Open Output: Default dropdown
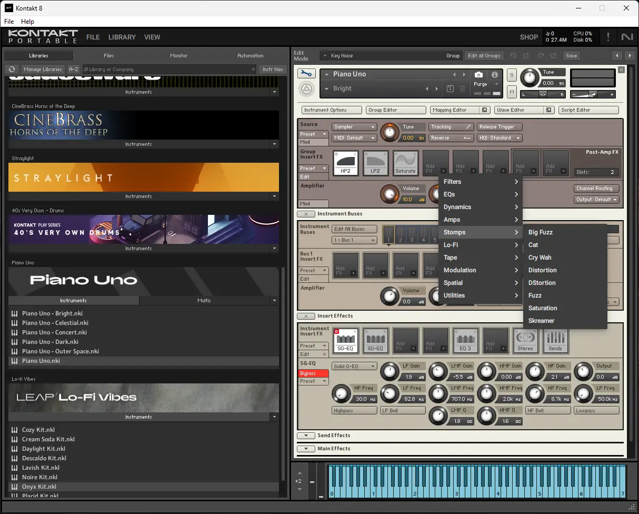Image resolution: width=639 pixels, height=514 pixels. click(596, 200)
